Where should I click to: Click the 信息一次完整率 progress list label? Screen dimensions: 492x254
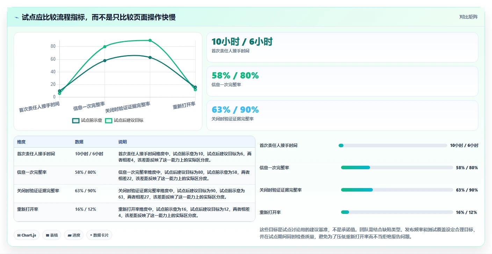click(274, 168)
